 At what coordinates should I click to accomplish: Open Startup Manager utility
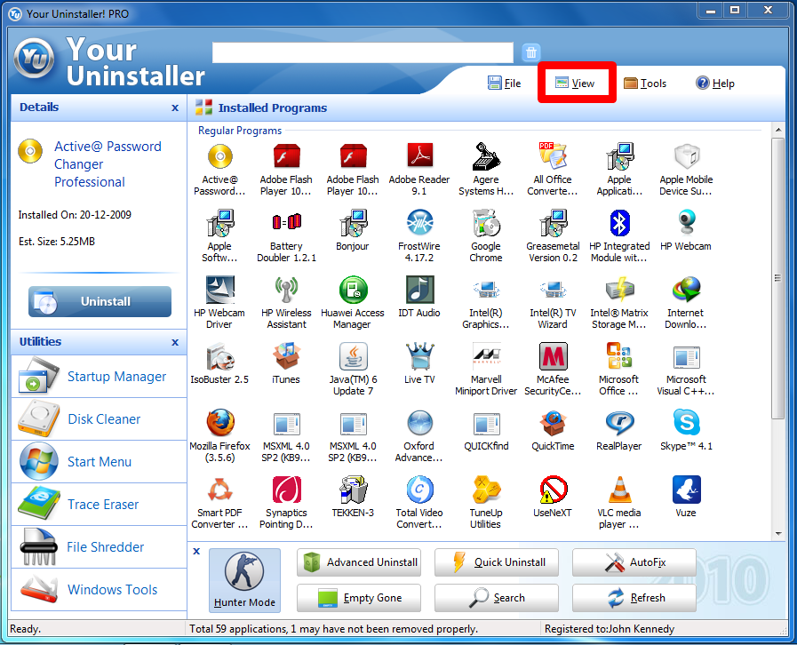pyautogui.click(x=100, y=377)
